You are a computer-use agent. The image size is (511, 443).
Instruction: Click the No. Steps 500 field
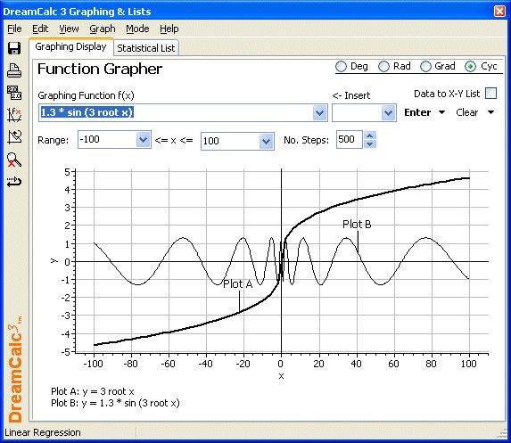(x=350, y=139)
